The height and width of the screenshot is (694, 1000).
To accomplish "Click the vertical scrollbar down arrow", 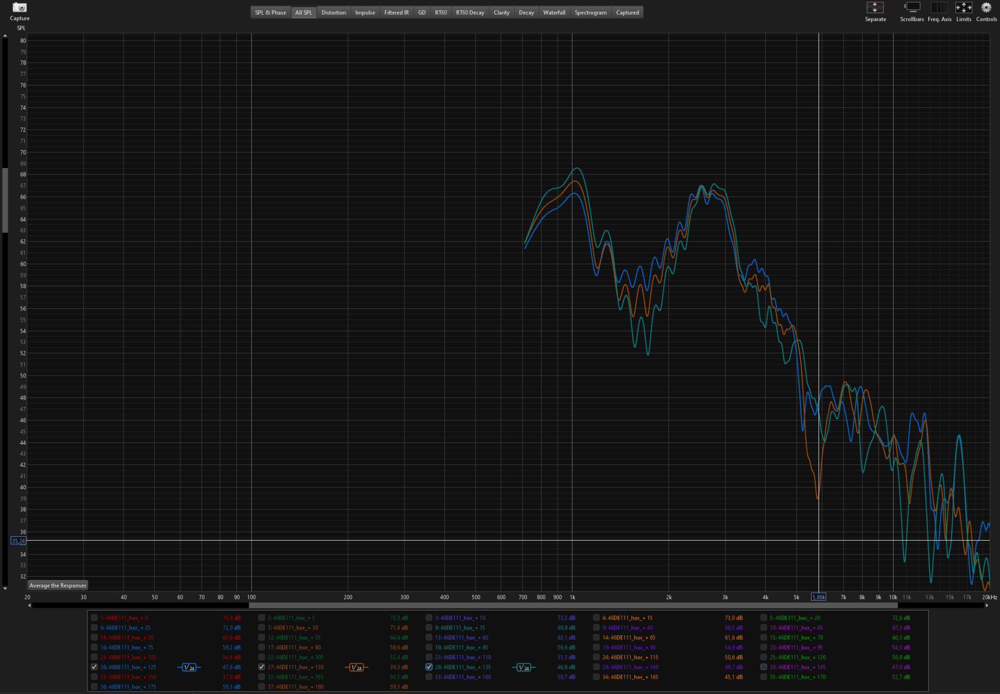I will [5, 589].
